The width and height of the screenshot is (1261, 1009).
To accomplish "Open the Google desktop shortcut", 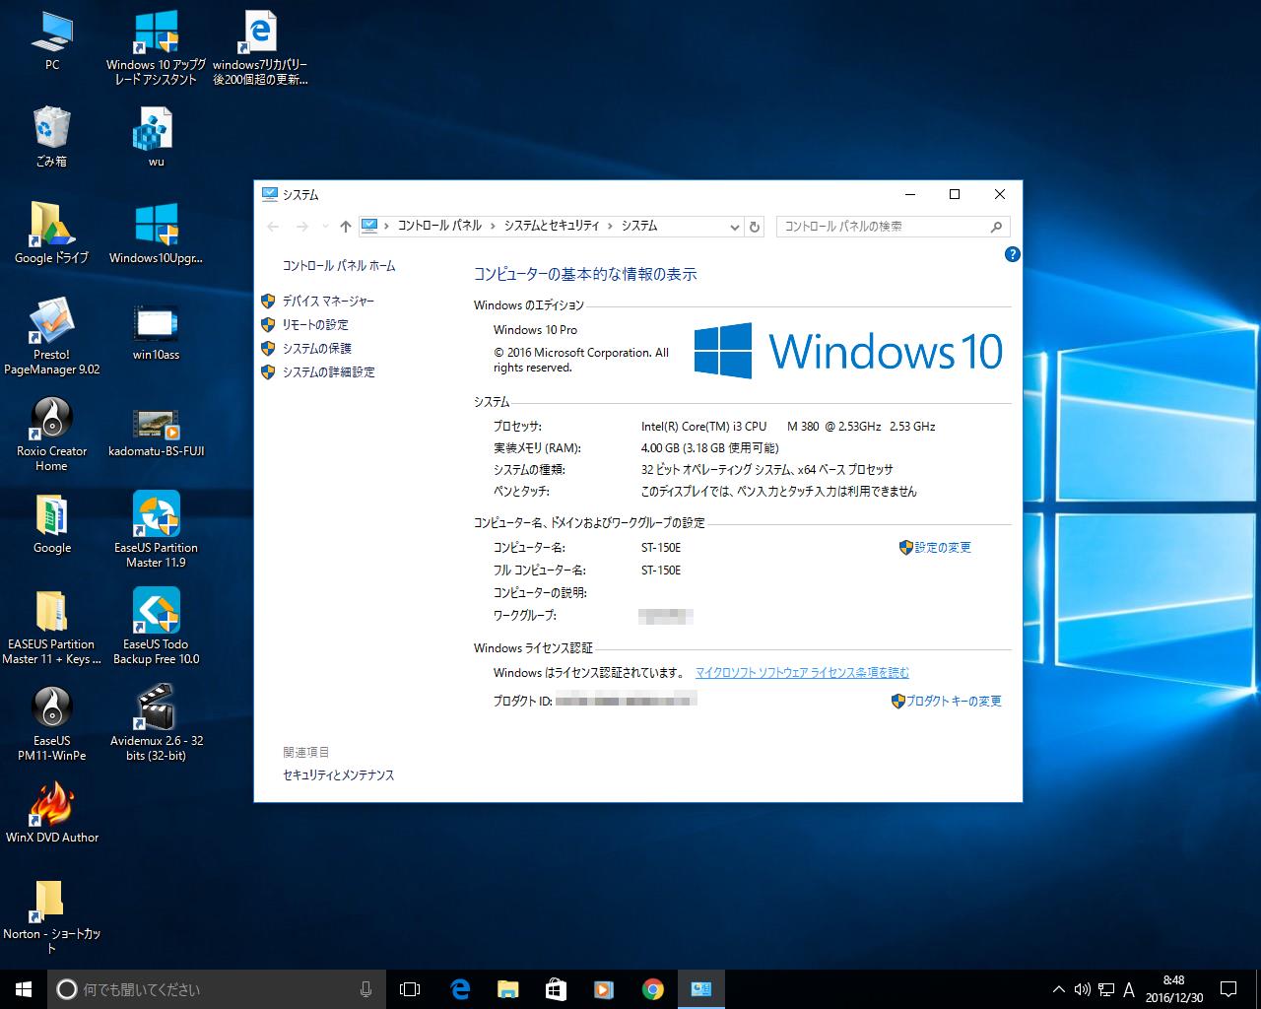I will pos(51,523).
